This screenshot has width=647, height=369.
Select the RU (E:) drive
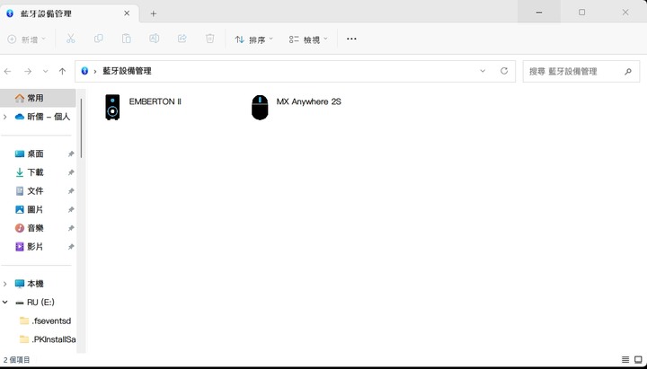click(x=35, y=303)
